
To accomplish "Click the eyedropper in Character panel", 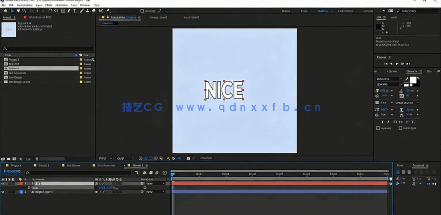I will click(406, 79).
